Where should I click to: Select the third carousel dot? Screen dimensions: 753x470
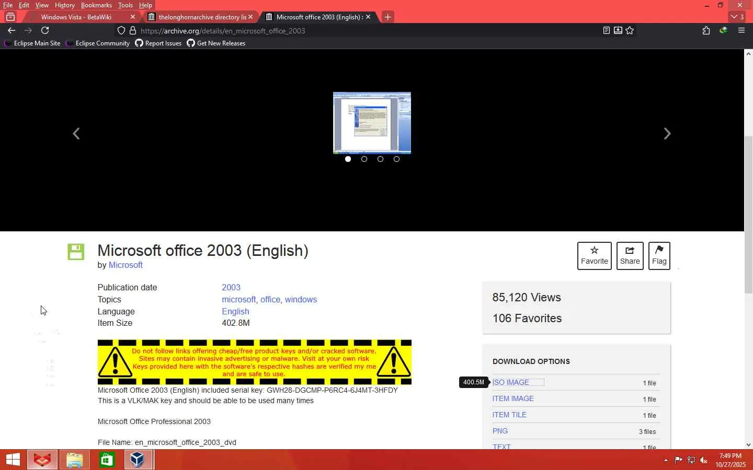click(x=380, y=159)
